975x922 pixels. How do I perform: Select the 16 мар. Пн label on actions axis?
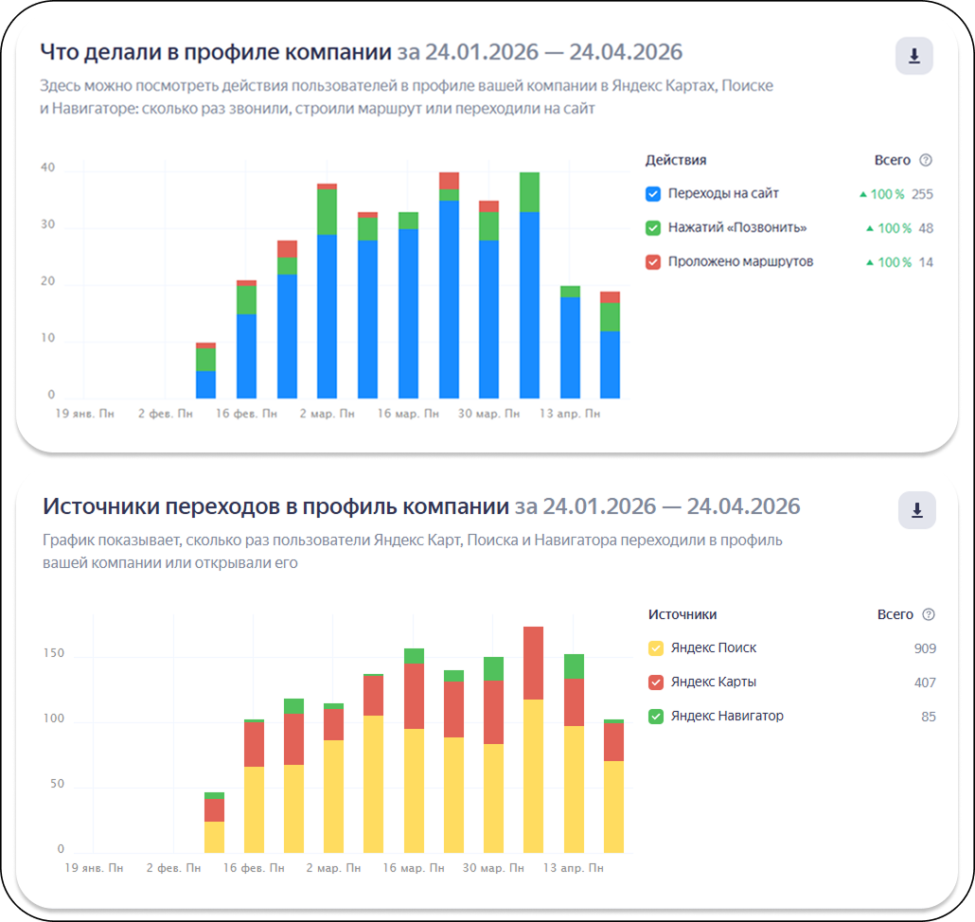[x=408, y=414]
